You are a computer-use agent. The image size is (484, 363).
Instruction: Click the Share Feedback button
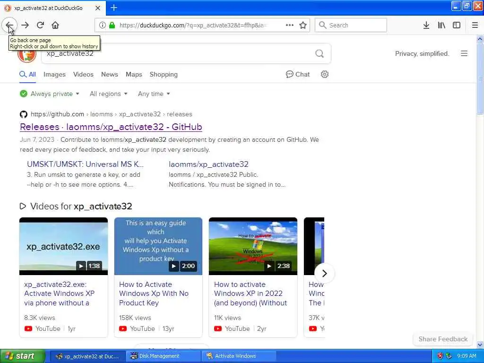tap(443, 339)
